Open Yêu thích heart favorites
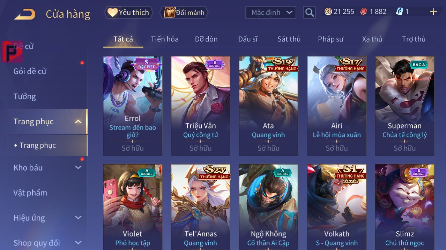The image size is (446, 250). click(x=129, y=13)
